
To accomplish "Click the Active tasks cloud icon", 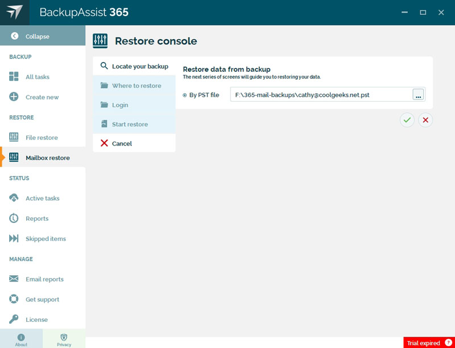I will pos(14,198).
